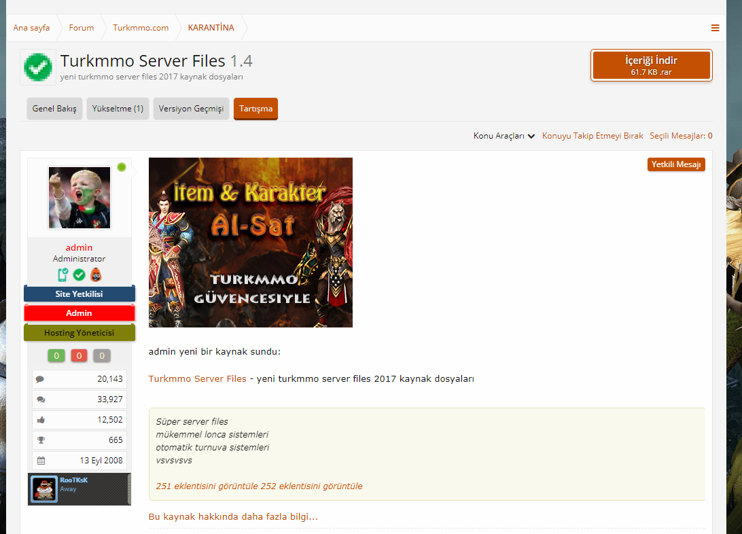Click the calendar join date icon
Image resolution: width=742 pixels, height=534 pixels.
(41, 461)
